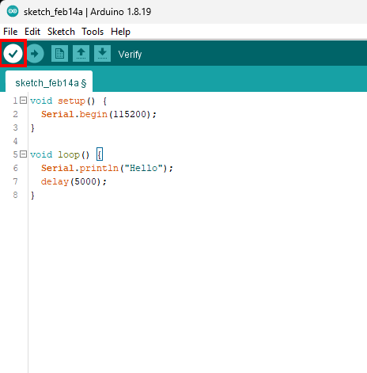The image size is (367, 373).
Task: Click the Verify label in toolbar
Action: tap(130, 55)
